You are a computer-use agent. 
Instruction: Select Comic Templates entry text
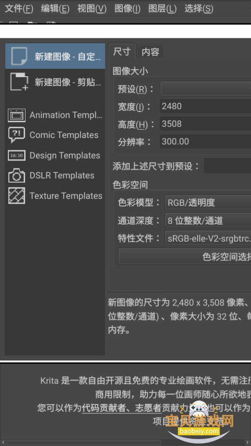pyautogui.click(x=64, y=135)
